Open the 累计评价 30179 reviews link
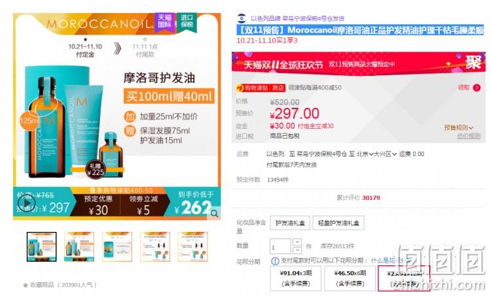Image resolution: width=491 pixels, height=296 pixels. point(358,197)
